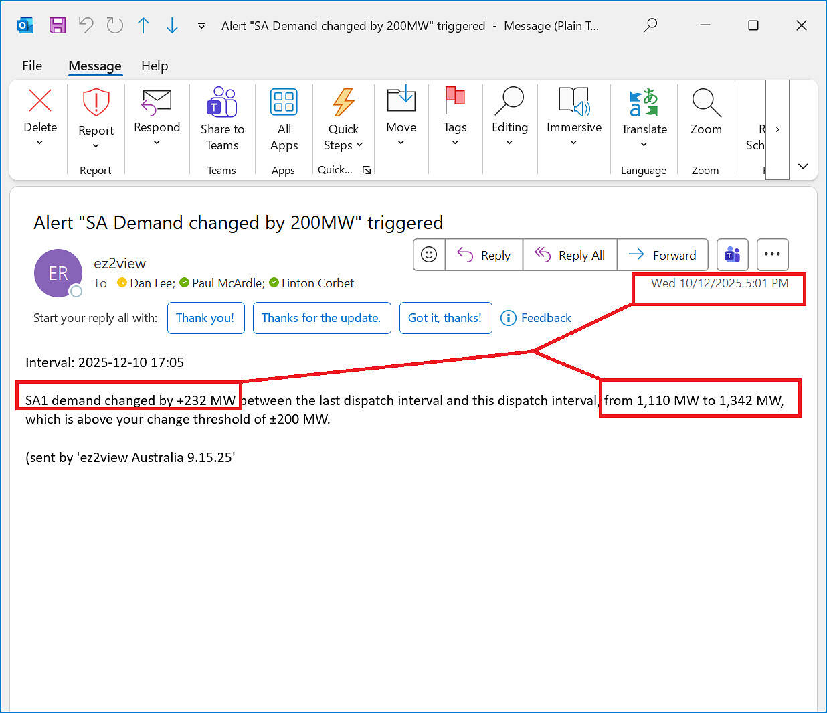Open more actions ellipsis button
This screenshot has width=827, height=713.
[x=772, y=255]
